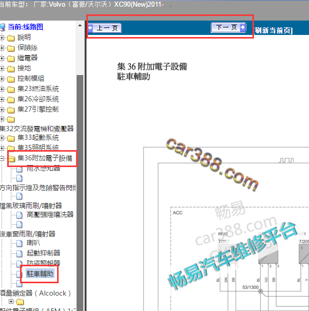The width and height of the screenshot is (309, 311).
Task: Click the 喇叭 document icon
Action: (19, 243)
